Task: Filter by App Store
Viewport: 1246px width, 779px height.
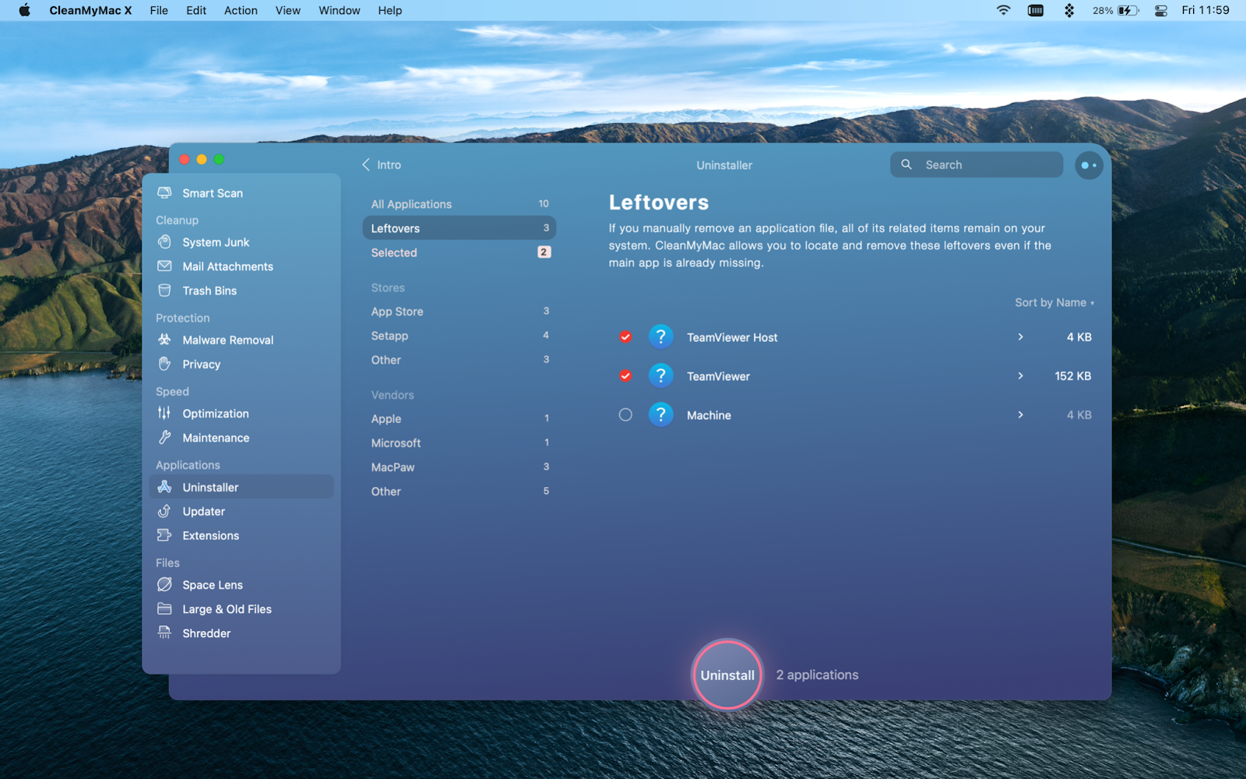Action: [x=459, y=311]
